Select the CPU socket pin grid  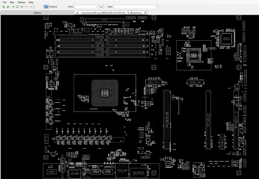(105, 93)
